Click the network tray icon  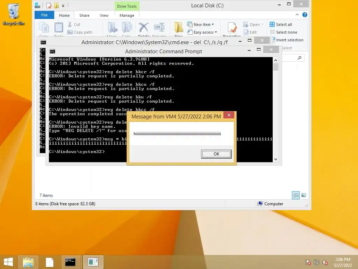coord(316,262)
